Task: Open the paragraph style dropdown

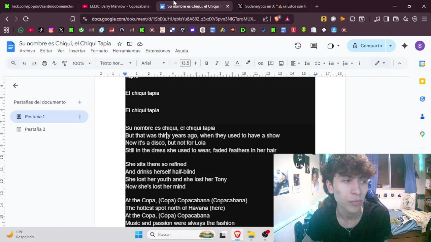Action: click(x=116, y=63)
